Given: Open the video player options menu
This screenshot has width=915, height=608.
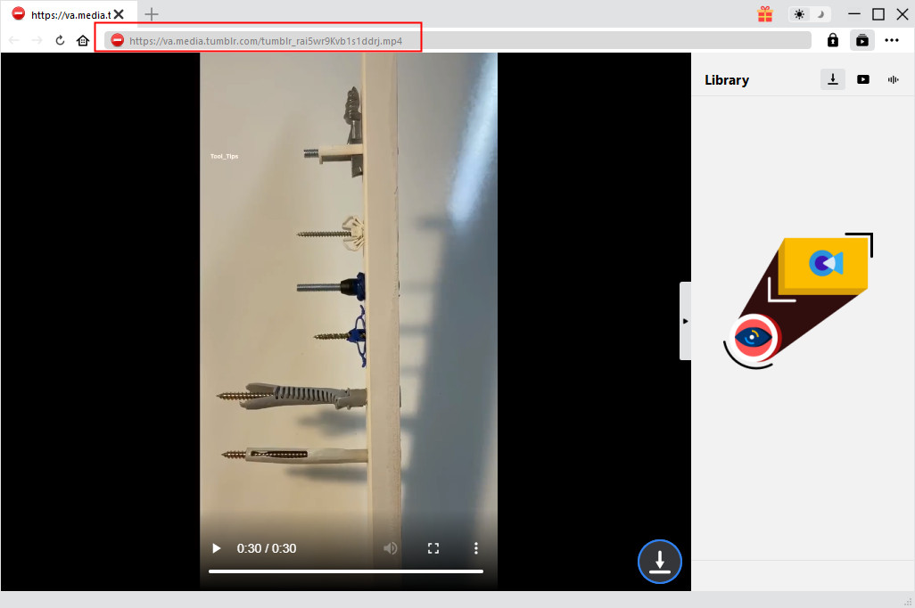Looking at the screenshot, I should [476, 548].
